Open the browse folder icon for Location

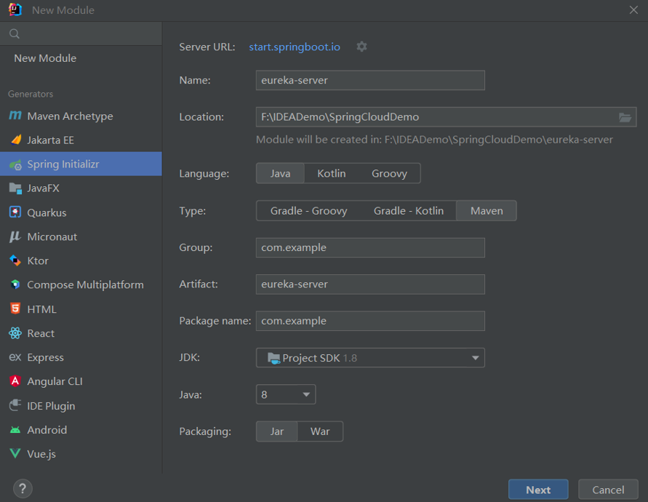(x=625, y=117)
